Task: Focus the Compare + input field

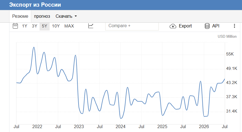Action: [132, 26]
